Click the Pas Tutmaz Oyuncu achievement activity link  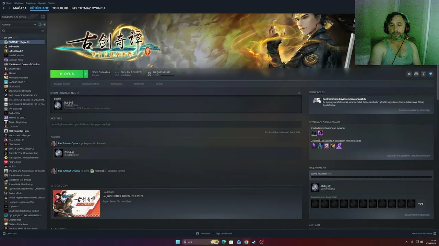click(69, 143)
